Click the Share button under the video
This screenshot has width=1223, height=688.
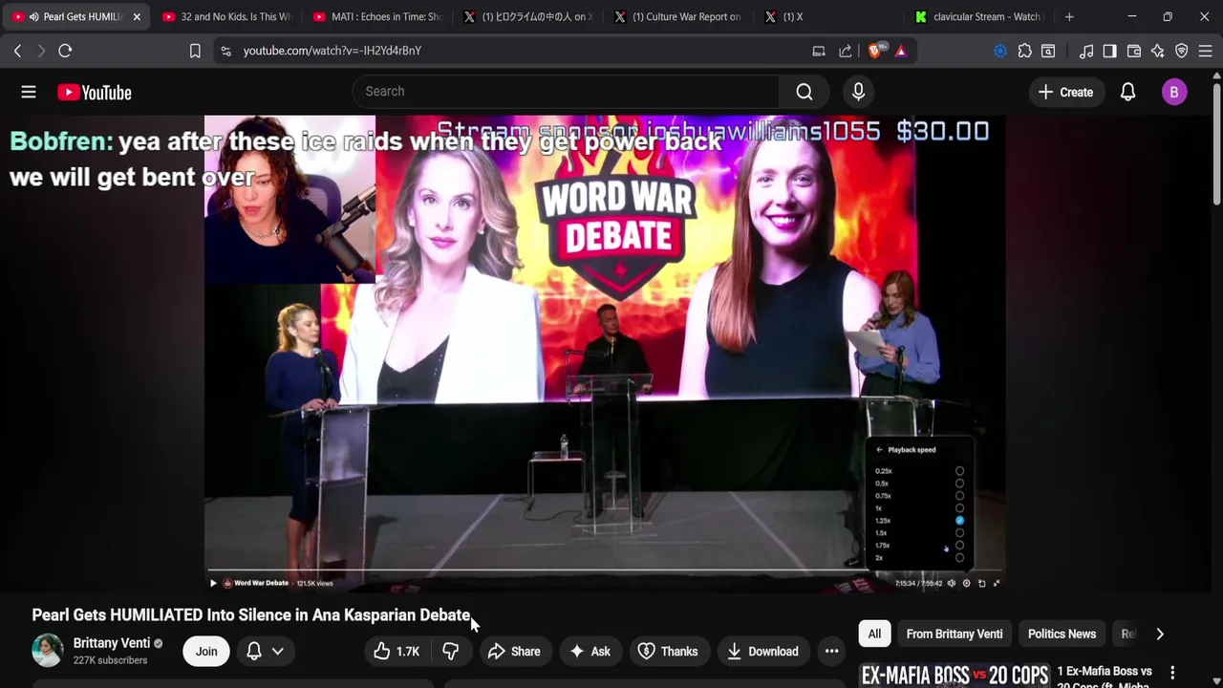point(514,651)
